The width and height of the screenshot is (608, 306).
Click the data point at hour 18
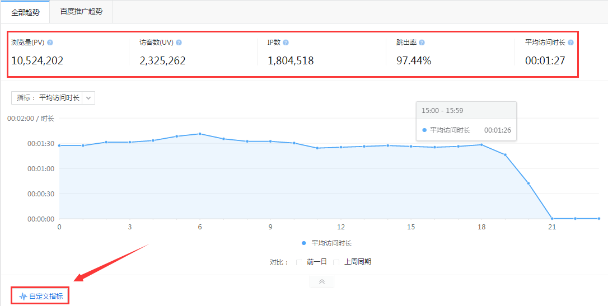[x=481, y=144]
